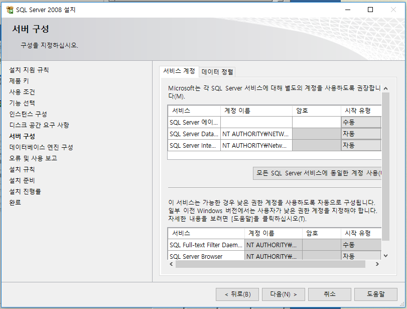Viewport: 407px width, 309px height.
Task: Click the SQL Server setup title bar icon
Action: tap(10, 10)
